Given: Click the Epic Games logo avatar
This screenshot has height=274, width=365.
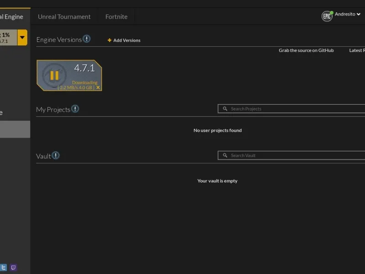Looking at the screenshot, I should pos(327,16).
